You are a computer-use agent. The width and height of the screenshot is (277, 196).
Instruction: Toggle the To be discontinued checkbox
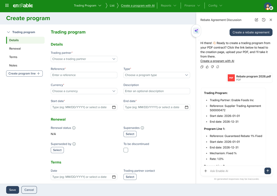pyautogui.click(x=126, y=150)
